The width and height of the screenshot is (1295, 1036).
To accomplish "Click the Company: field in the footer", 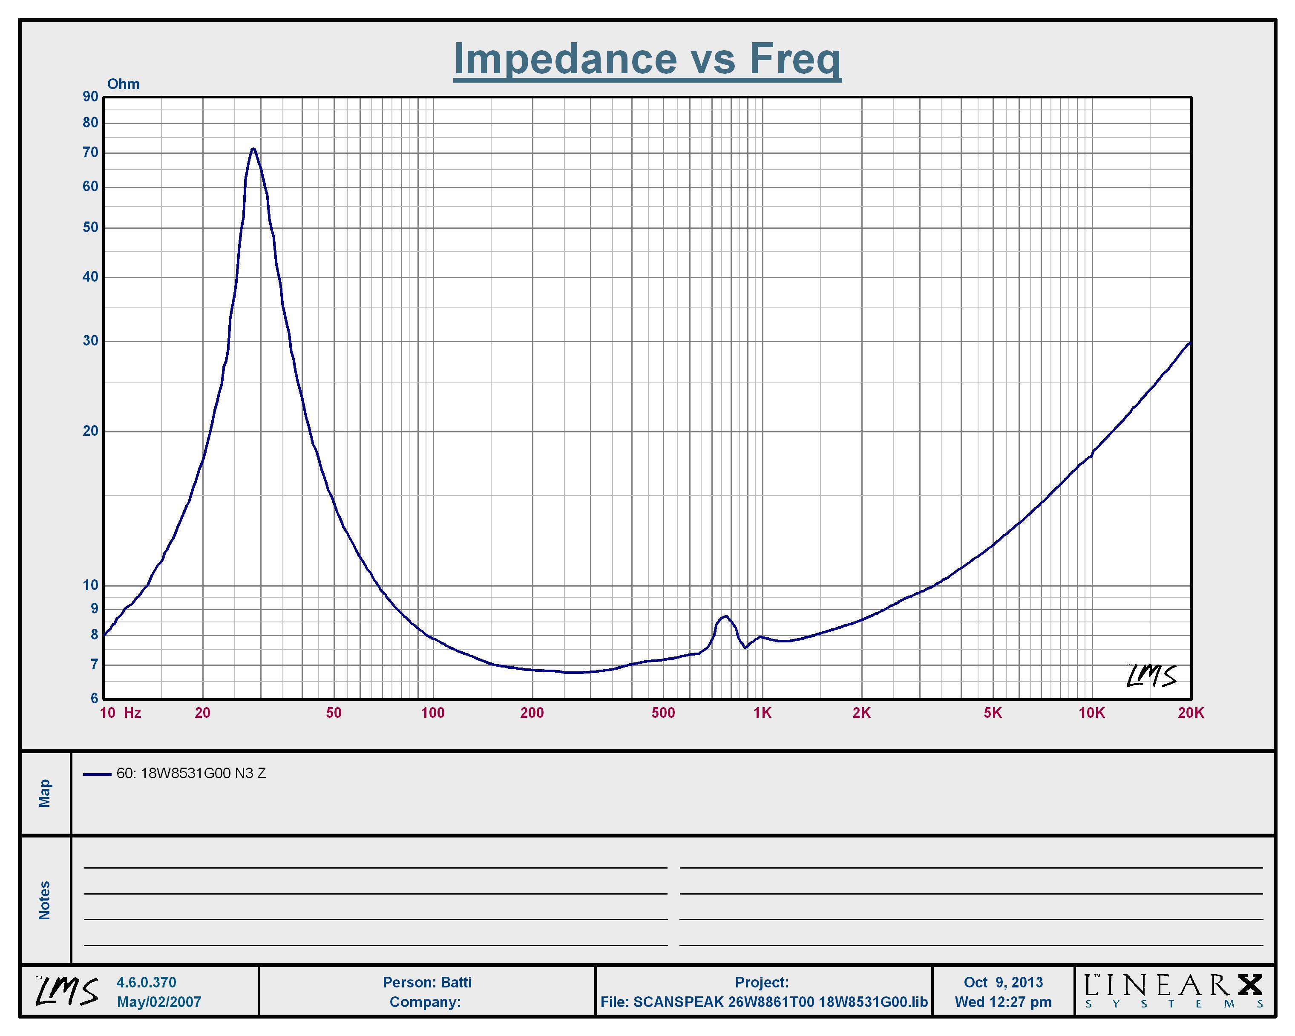I will coord(425,1002).
